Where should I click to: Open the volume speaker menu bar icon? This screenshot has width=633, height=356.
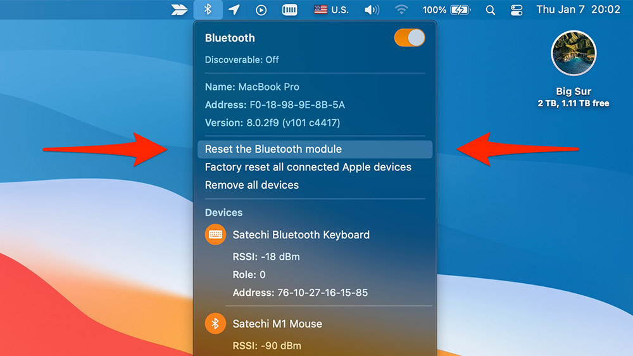coord(372,10)
